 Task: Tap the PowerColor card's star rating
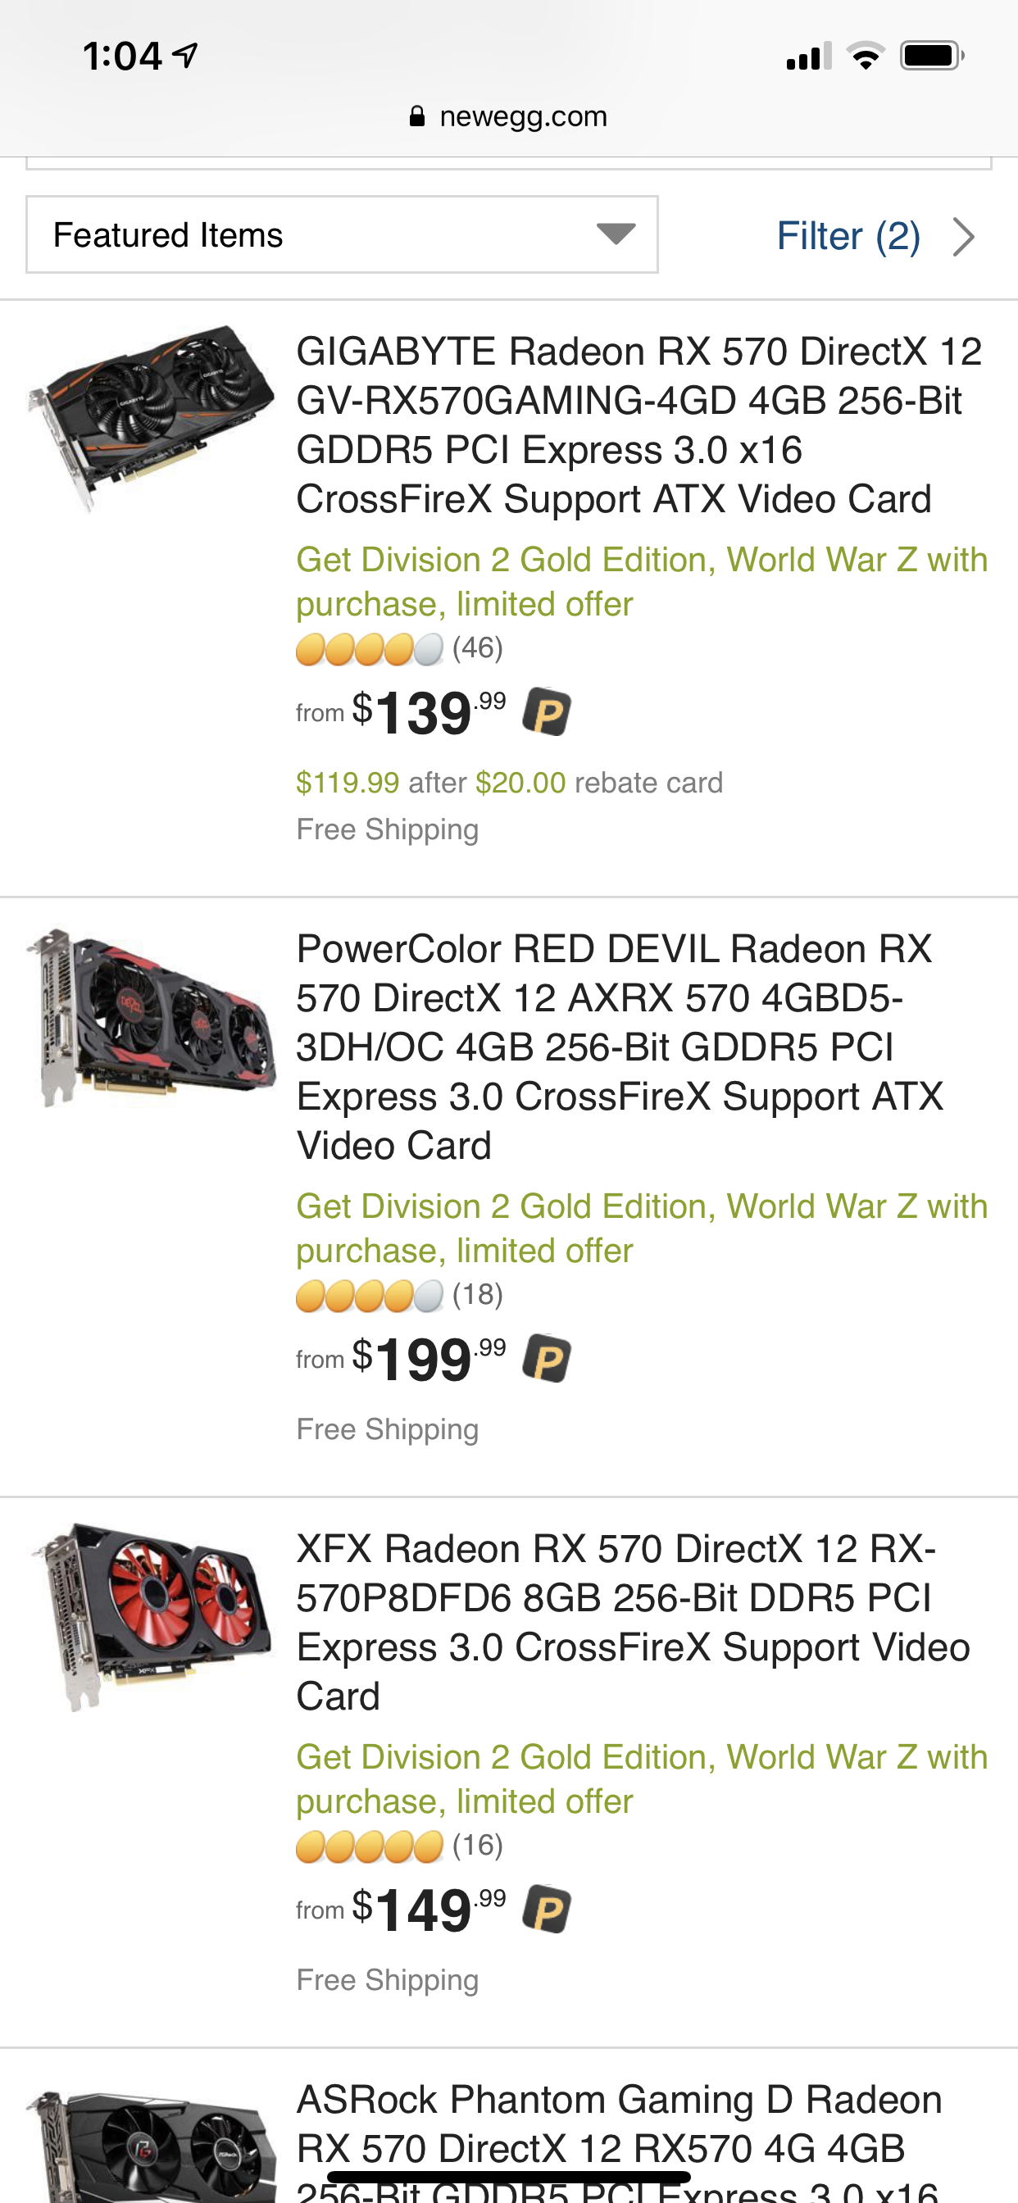[370, 1297]
